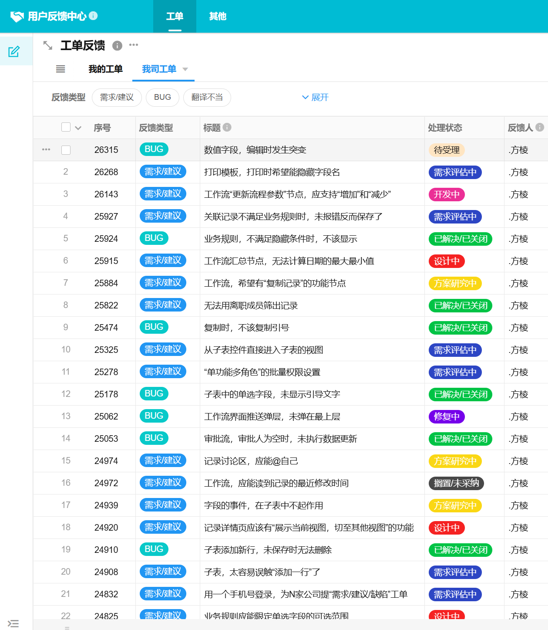
Task: Toggle the select-all checkbox in table header
Action: (x=66, y=127)
